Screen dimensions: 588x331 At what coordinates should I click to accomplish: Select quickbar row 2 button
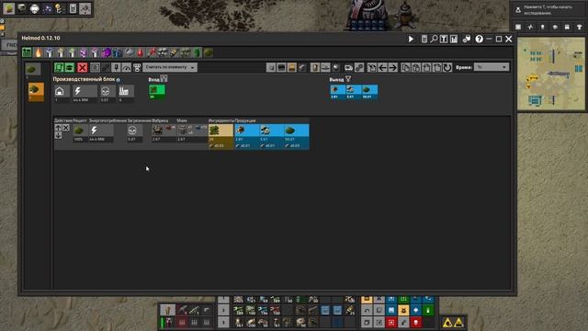[223, 310]
